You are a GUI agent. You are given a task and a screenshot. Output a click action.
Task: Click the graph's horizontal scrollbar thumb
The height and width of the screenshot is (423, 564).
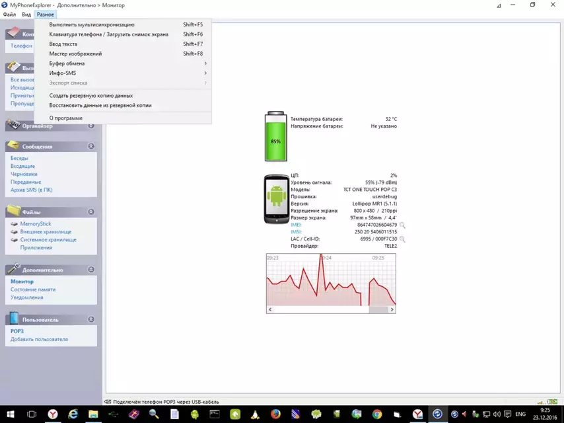378,309
